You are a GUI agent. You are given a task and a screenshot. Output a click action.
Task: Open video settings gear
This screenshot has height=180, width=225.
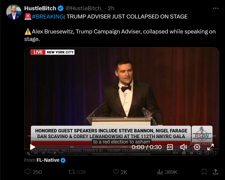(197, 147)
